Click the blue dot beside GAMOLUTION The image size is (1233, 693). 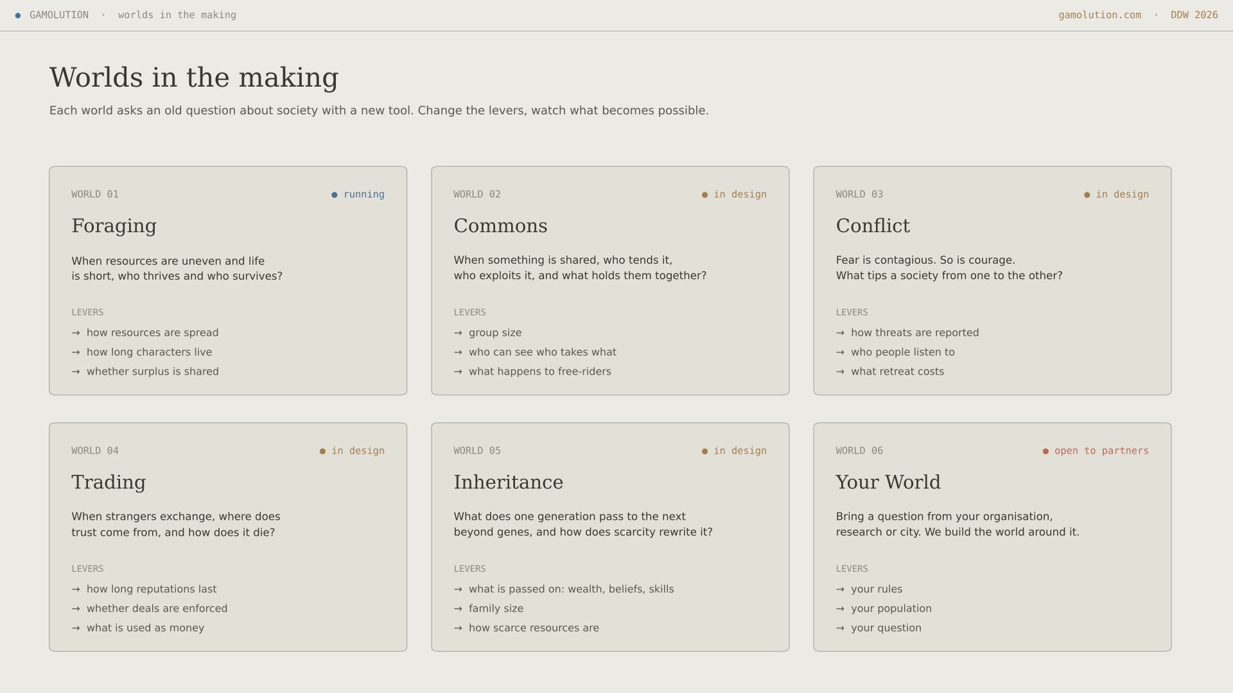[x=18, y=15]
